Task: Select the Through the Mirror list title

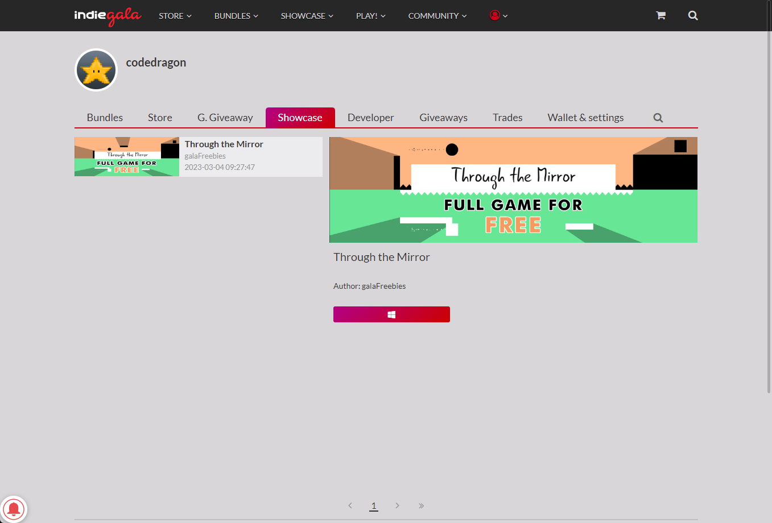Action: (x=224, y=144)
